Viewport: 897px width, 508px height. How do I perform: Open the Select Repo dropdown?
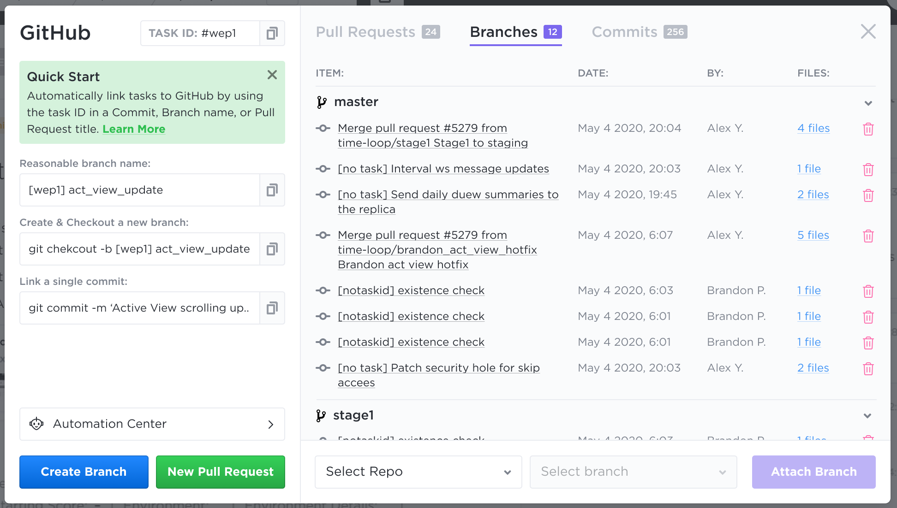[x=418, y=472]
